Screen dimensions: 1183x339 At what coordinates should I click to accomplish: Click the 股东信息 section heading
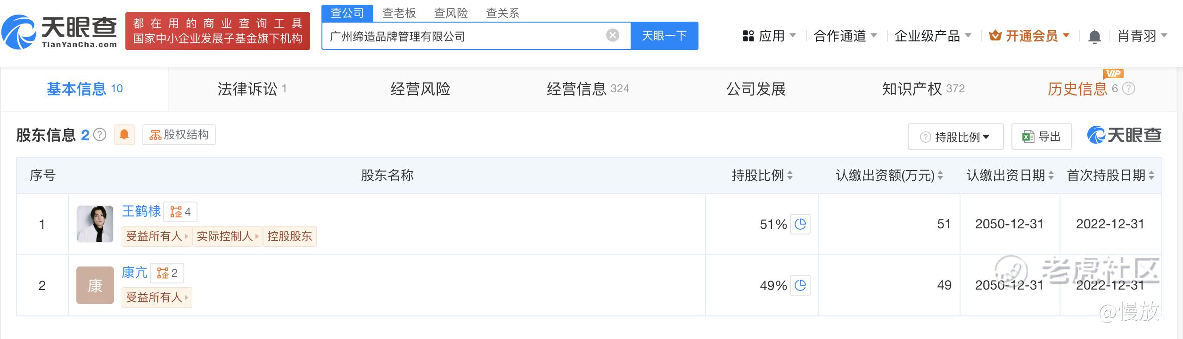(x=46, y=135)
